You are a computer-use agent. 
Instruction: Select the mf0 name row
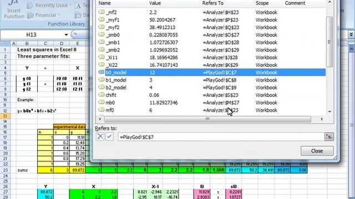pyautogui.click(x=211, y=110)
